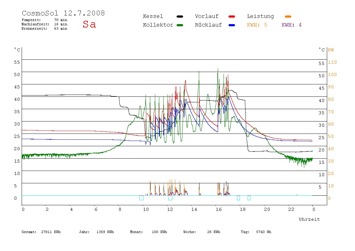Image resolution: width=355 pixels, height=251 pixels.
Task: Click the orange 110 KW scale label
Action: coord(332,62)
